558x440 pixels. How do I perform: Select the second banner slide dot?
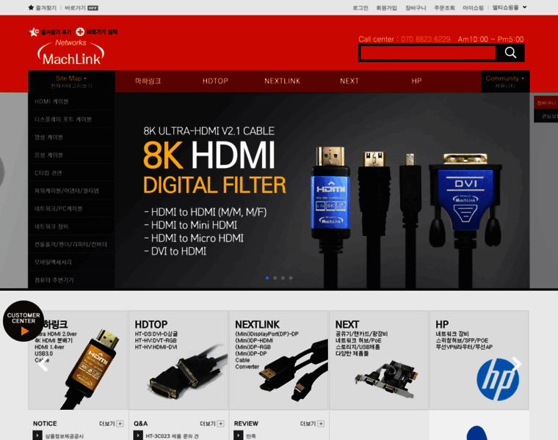point(275,278)
